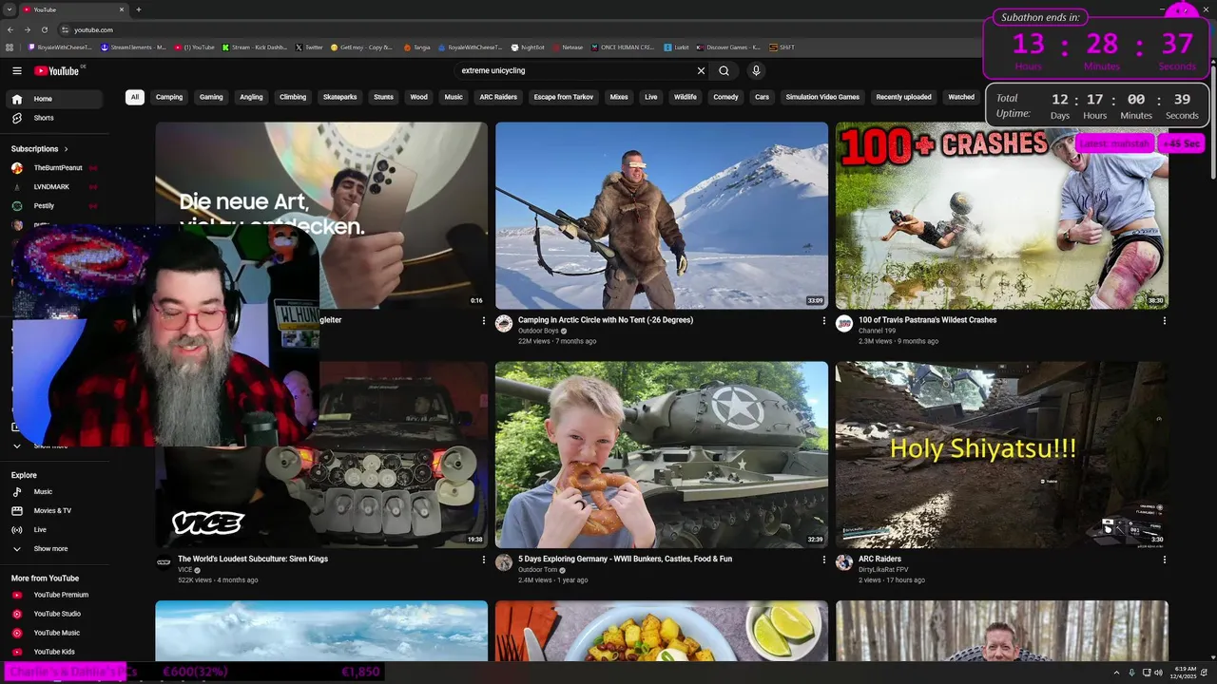Open 100 of Travis Pastrana's Wildest Crashes title
Screen dimensions: 1217x684
pos(927,320)
